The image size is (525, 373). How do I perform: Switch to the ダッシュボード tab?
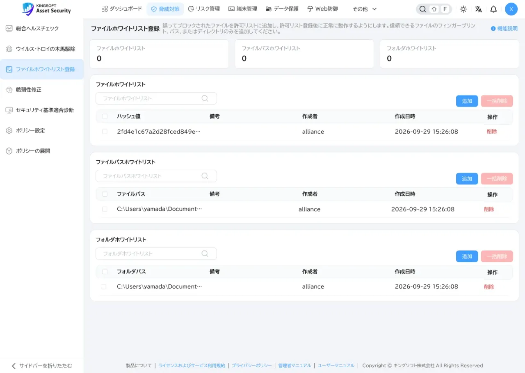(122, 9)
